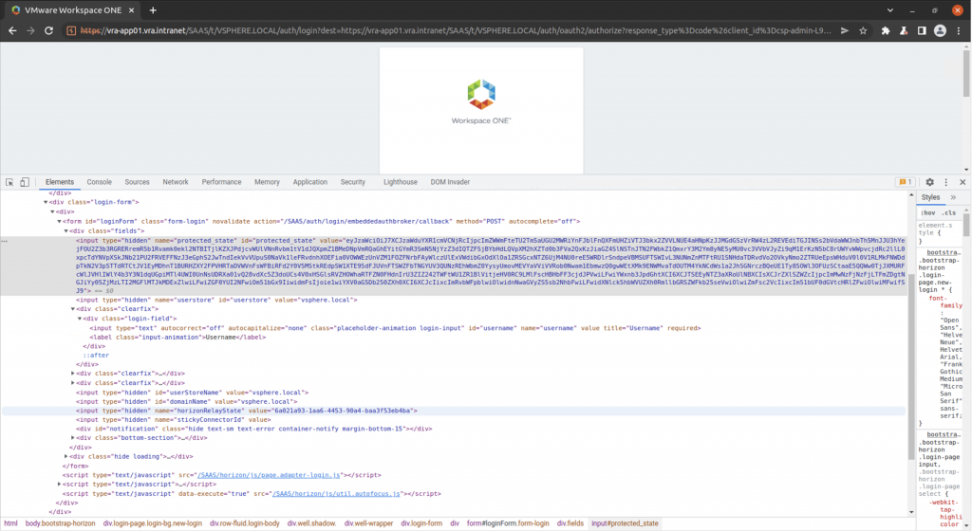Expand the div class hide loading node
This screenshot has height=531, width=972.
coord(65,457)
